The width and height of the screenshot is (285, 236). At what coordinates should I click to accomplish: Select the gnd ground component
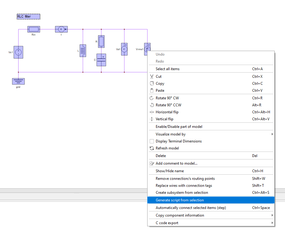(x=18, y=81)
